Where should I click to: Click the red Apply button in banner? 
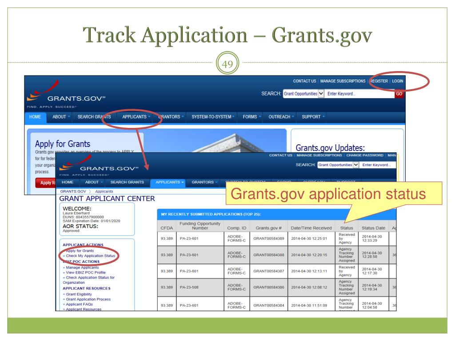pyautogui.click(x=46, y=182)
